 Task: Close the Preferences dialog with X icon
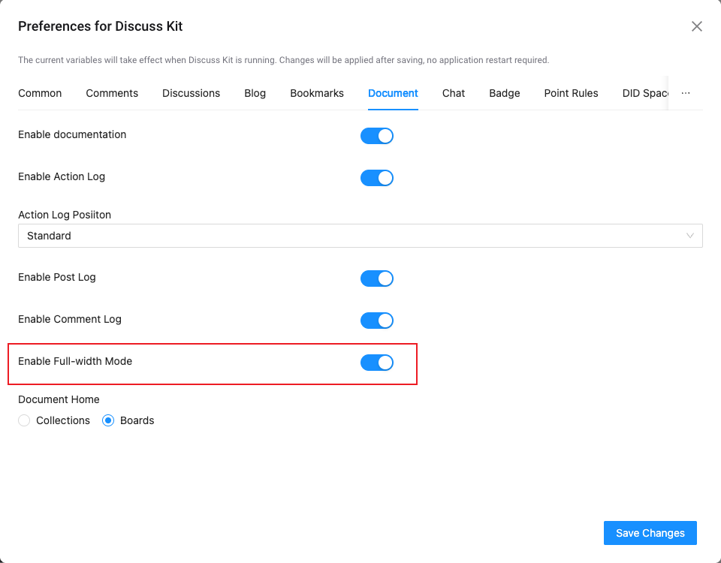[x=696, y=26]
